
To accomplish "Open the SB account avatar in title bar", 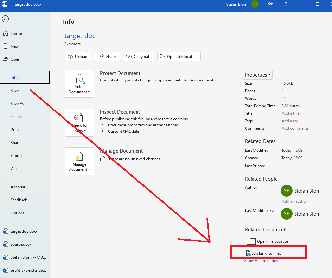I will point(255,4).
